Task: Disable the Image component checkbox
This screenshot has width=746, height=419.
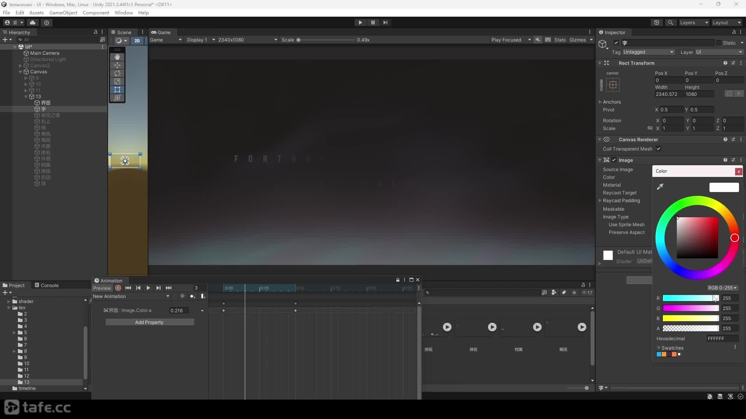Action: [614, 160]
